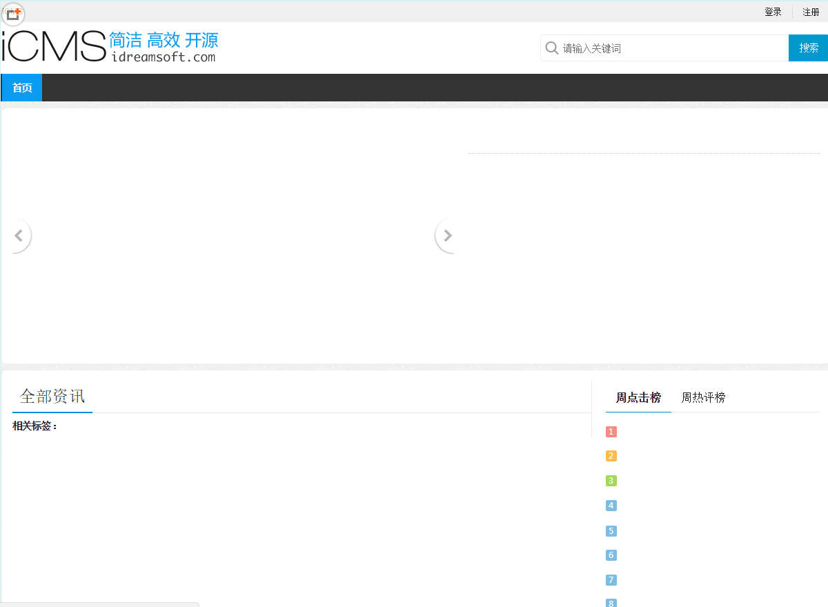Click the rank 7 badge in the sidebar
Image resolution: width=828 pixels, height=607 pixels.
click(611, 580)
